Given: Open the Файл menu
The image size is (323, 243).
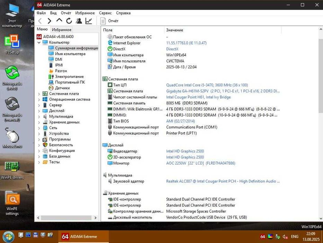Looking at the screenshot, I should [x=41, y=13].
